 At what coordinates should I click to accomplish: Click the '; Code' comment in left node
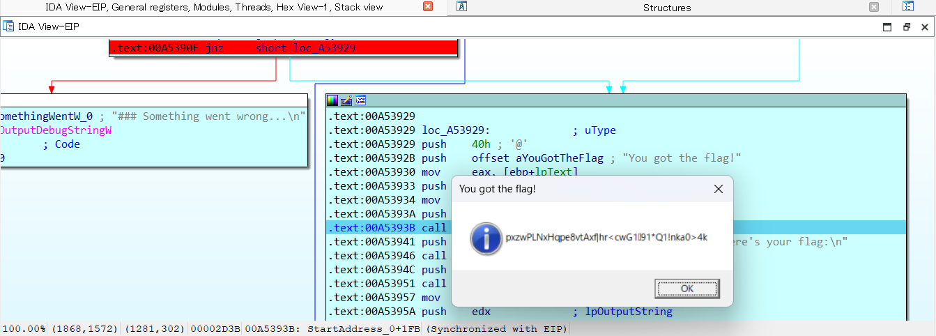pyautogui.click(x=61, y=144)
